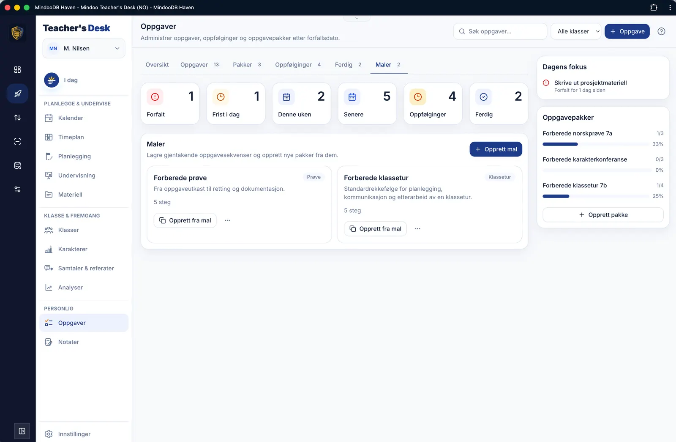Open the dashboard grid icon in left rail
The image size is (676, 442).
coord(17,70)
